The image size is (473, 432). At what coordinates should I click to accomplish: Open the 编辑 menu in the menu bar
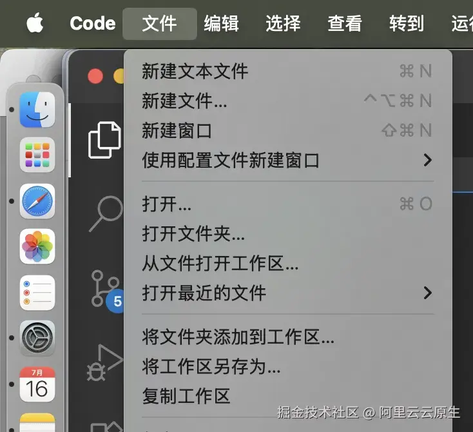(222, 24)
